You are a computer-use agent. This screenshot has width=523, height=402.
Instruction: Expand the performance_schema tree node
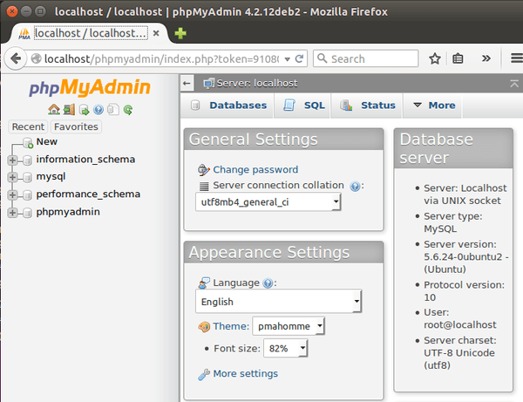click(x=12, y=194)
